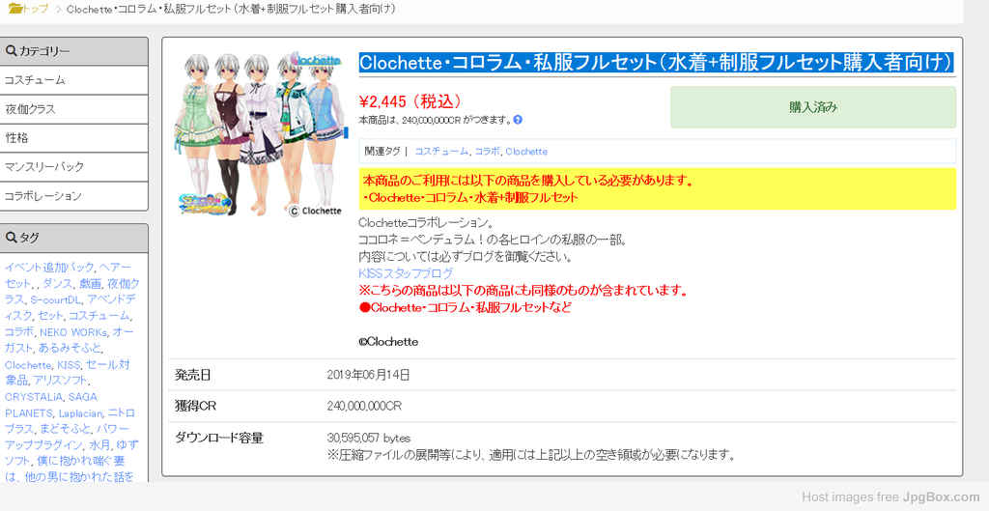
Task: Select the まどそふと tag
Action: (66, 429)
